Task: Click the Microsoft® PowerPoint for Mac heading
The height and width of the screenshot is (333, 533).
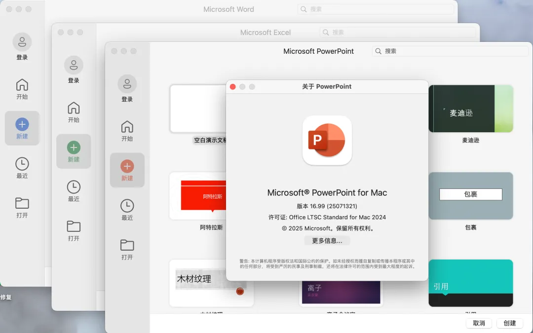Action: coord(327,193)
